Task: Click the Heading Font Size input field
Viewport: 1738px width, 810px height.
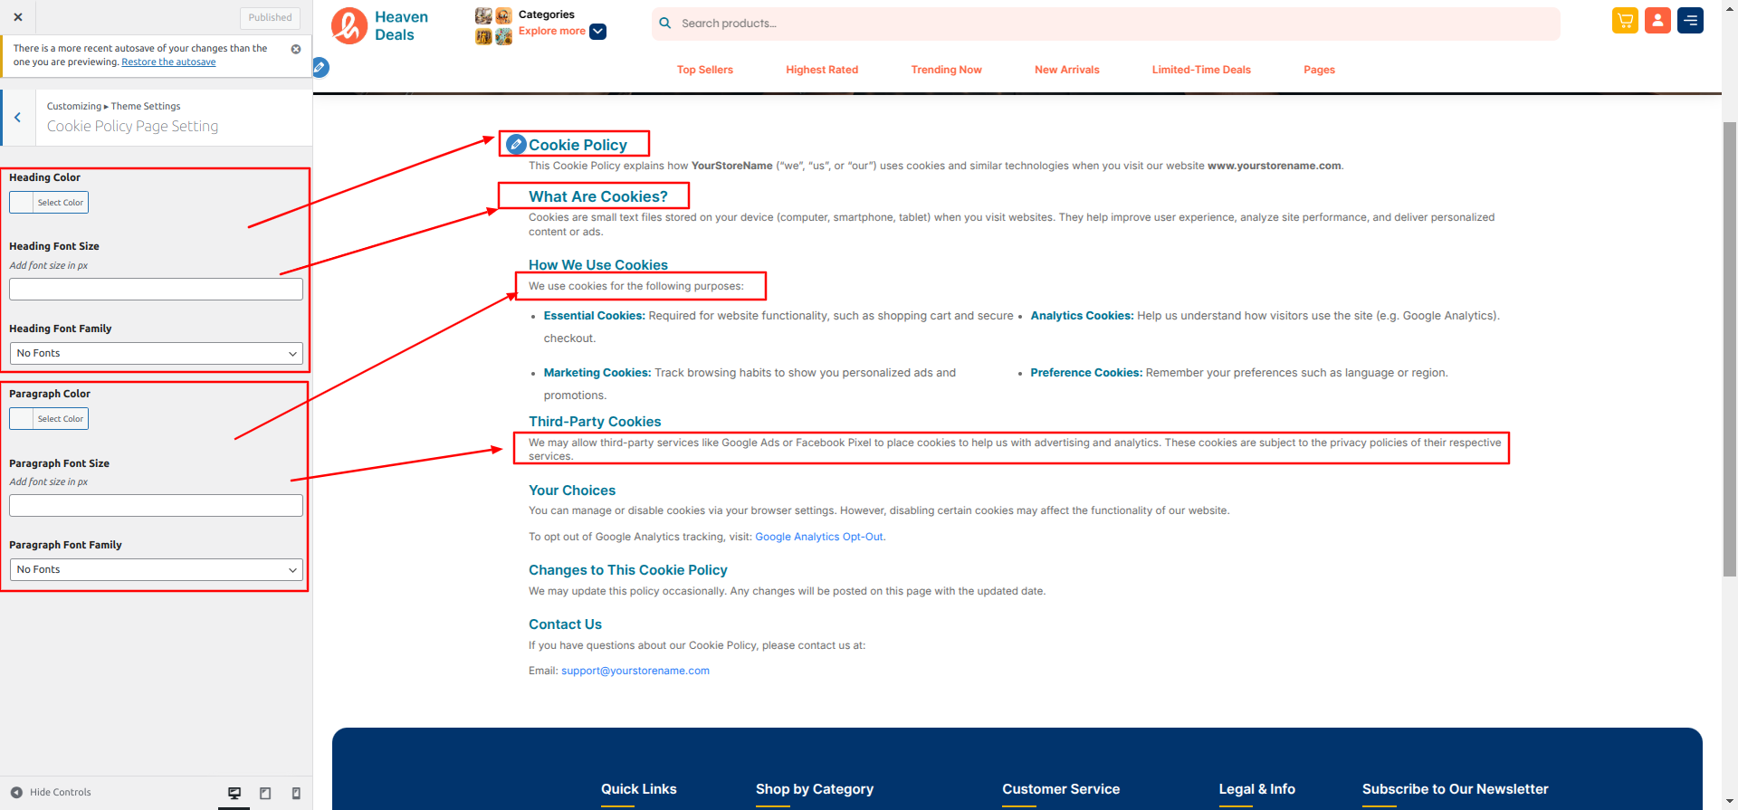Action: pyautogui.click(x=156, y=290)
